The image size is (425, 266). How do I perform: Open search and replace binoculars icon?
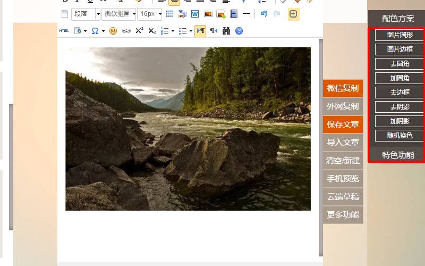[226, 31]
